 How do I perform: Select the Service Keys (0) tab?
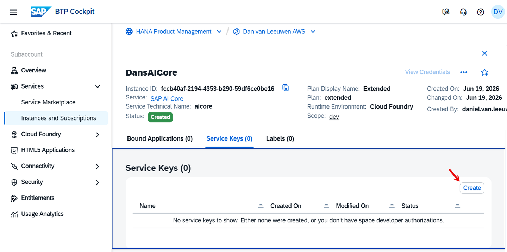pos(229,138)
